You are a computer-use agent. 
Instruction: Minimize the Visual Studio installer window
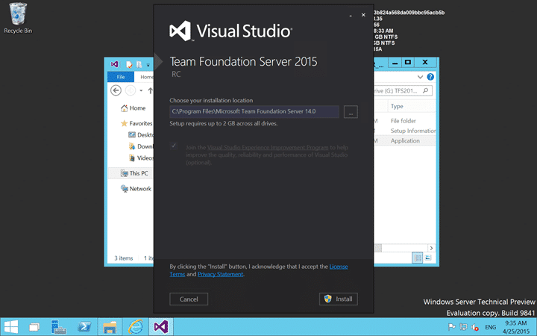point(351,16)
